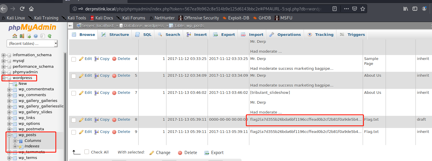Expand Columns under wp_posts
432x161 pixels.
pyautogui.click(x=15, y=141)
